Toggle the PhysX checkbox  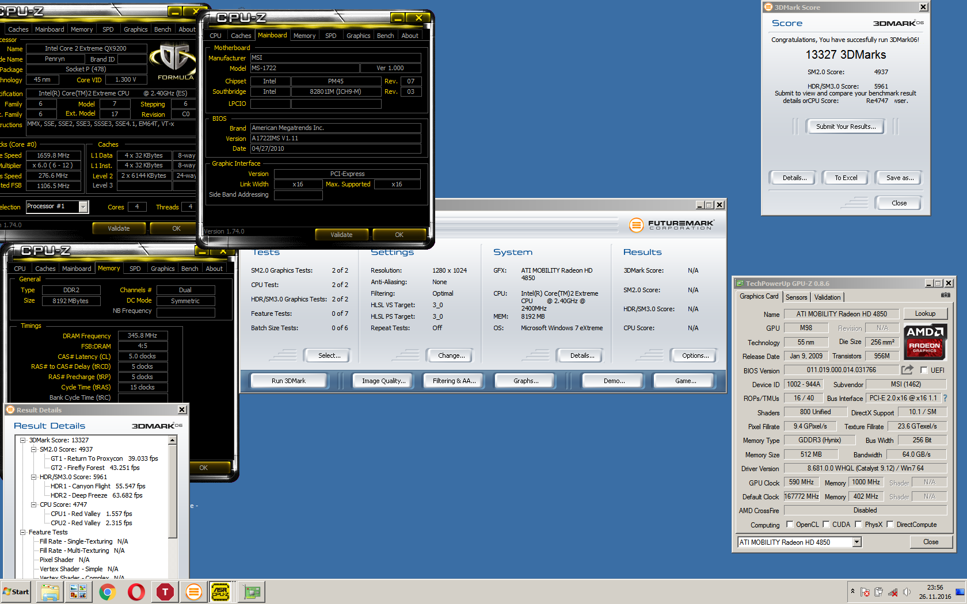point(858,524)
